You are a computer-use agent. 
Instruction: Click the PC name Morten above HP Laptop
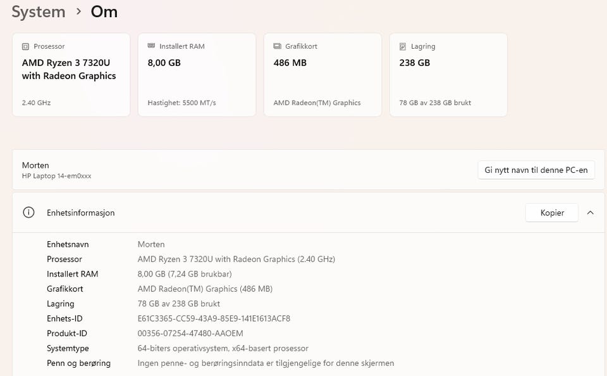click(x=35, y=165)
